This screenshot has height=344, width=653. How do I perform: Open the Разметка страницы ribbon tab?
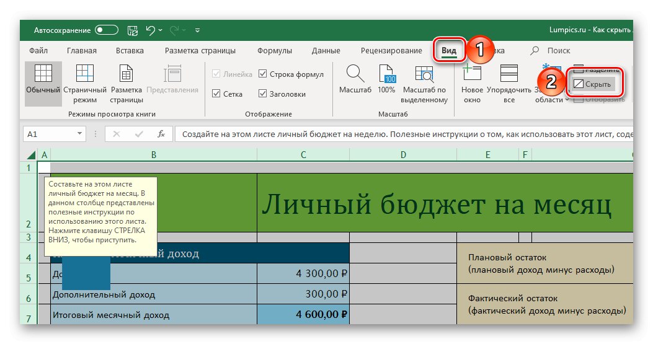coord(200,50)
